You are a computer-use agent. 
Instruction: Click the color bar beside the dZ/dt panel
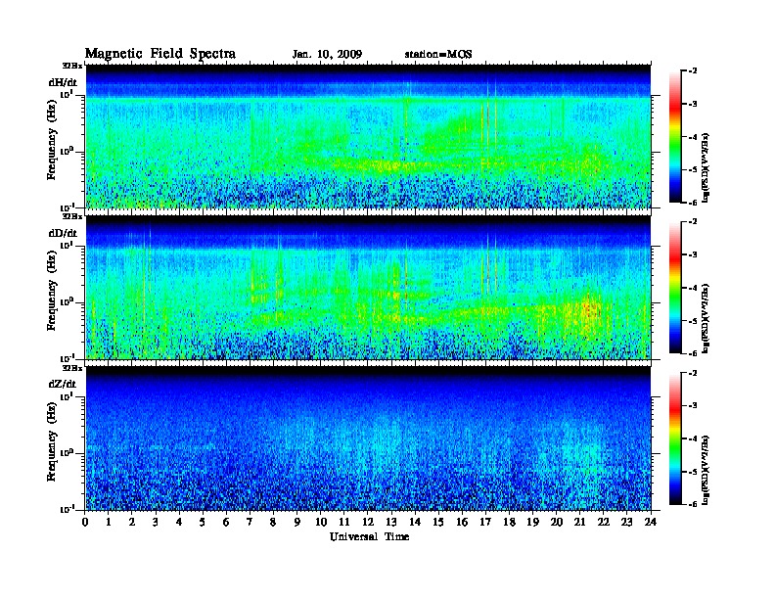pyautogui.click(x=675, y=438)
